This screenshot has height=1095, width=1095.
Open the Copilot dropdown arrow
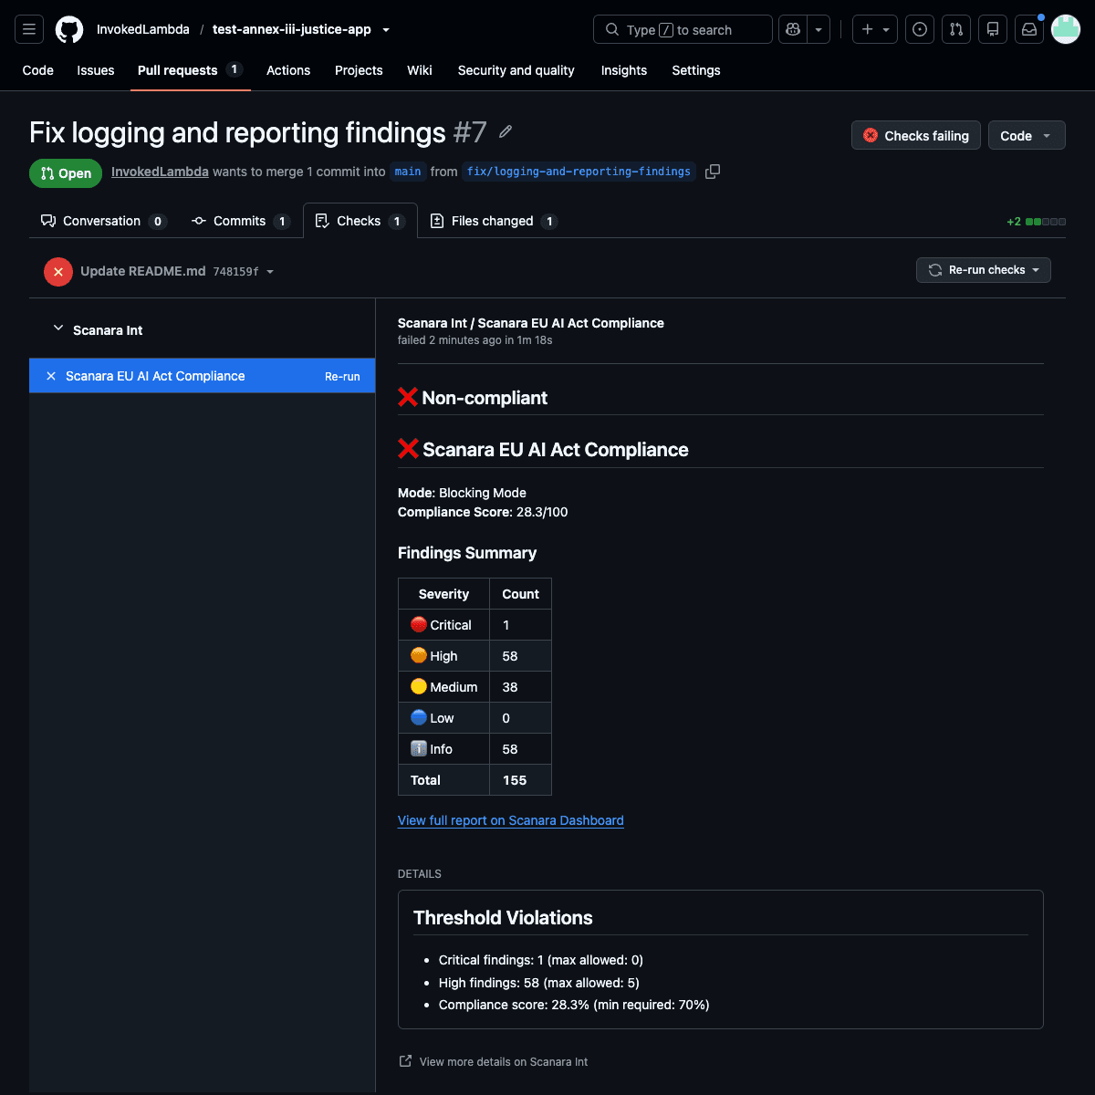[819, 29]
